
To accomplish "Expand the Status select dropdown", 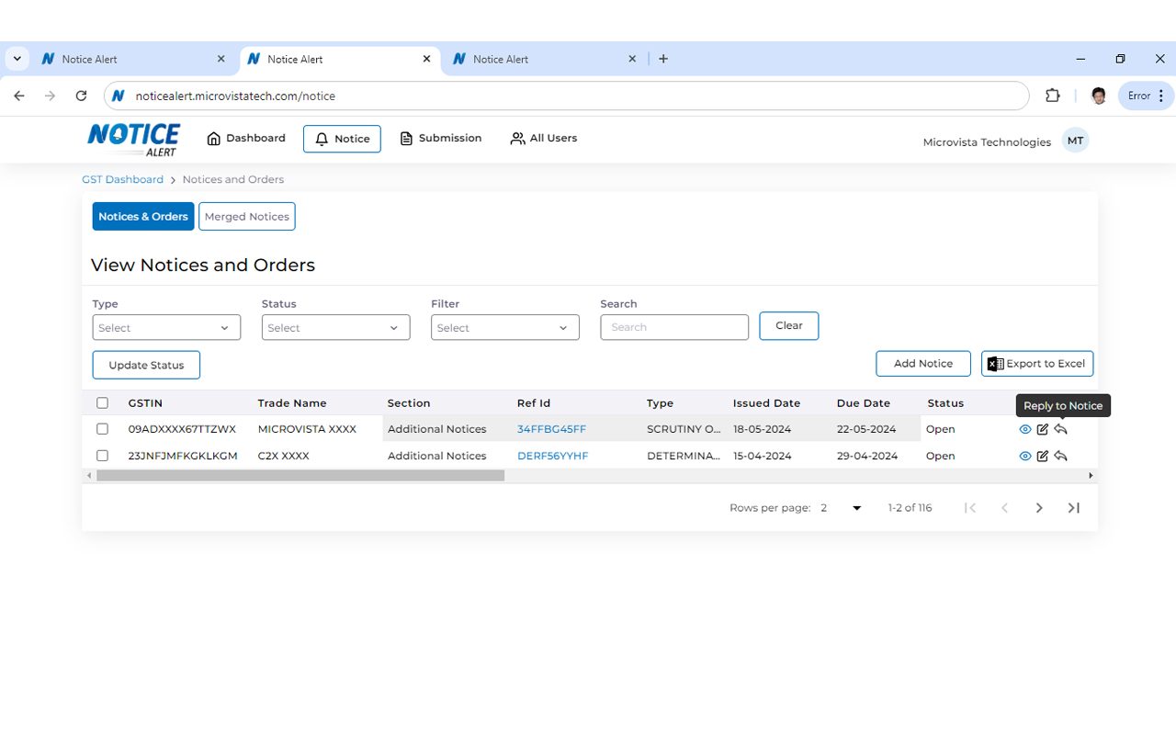I will [x=335, y=328].
